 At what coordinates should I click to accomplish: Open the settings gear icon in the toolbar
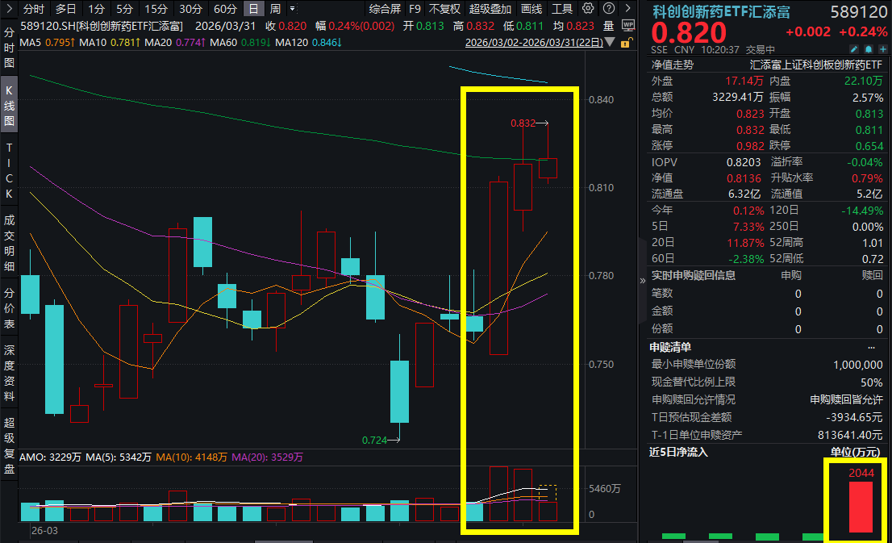pyautogui.click(x=588, y=10)
